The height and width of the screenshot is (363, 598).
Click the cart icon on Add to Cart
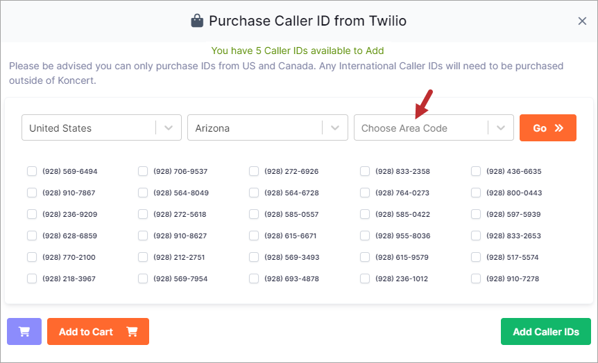(132, 332)
